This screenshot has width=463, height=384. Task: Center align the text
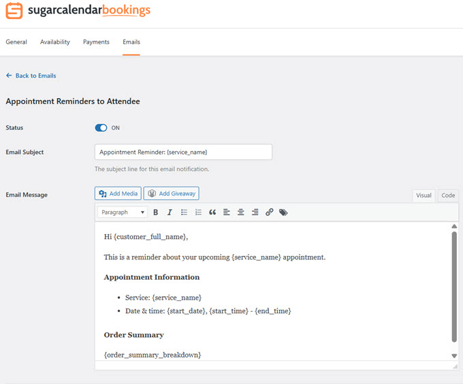click(241, 212)
